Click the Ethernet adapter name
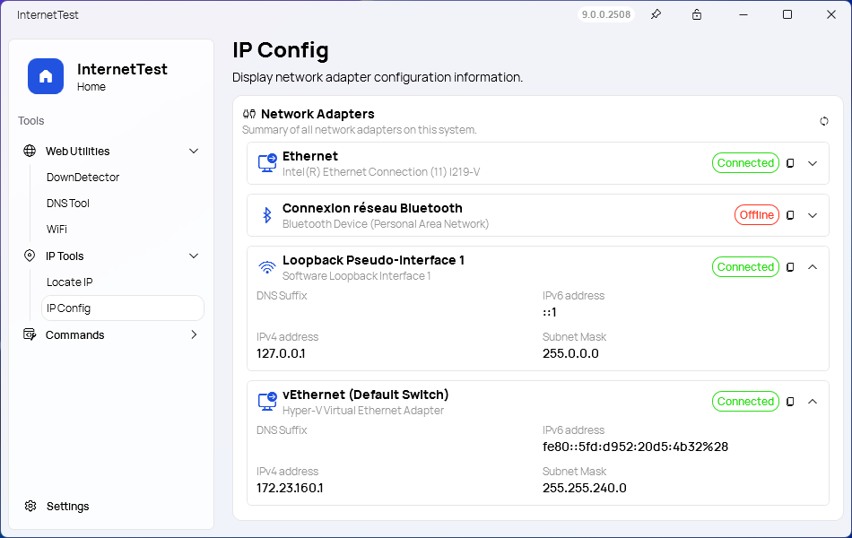This screenshot has width=852, height=538. click(x=310, y=156)
